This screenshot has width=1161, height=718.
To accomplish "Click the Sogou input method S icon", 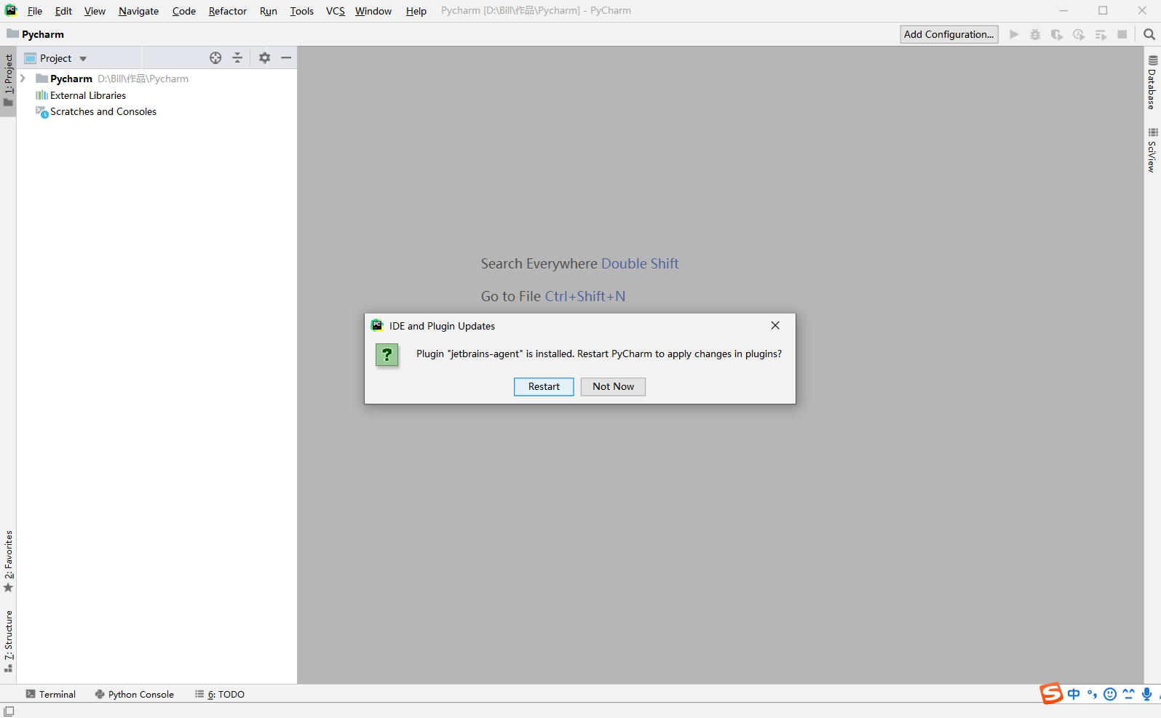I will 1051,694.
